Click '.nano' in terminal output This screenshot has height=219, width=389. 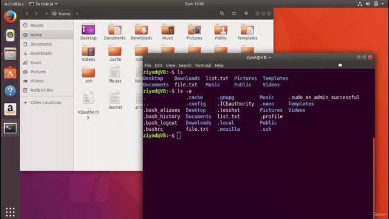[267, 103]
